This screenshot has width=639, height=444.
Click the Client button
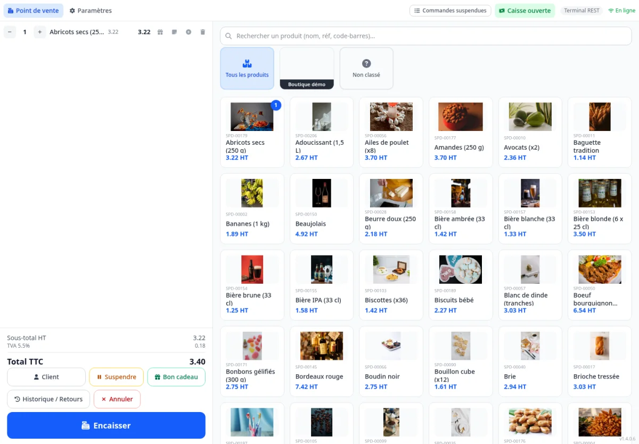(x=46, y=377)
